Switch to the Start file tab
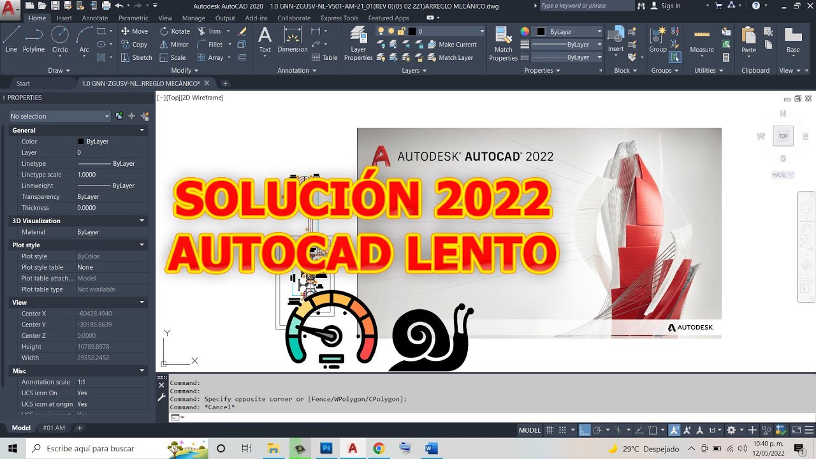 (x=23, y=84)
